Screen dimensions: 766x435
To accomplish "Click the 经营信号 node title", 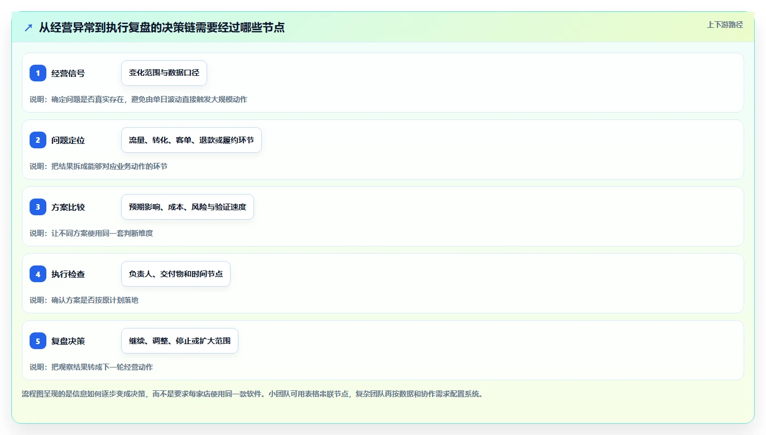I will click(68, 73).
